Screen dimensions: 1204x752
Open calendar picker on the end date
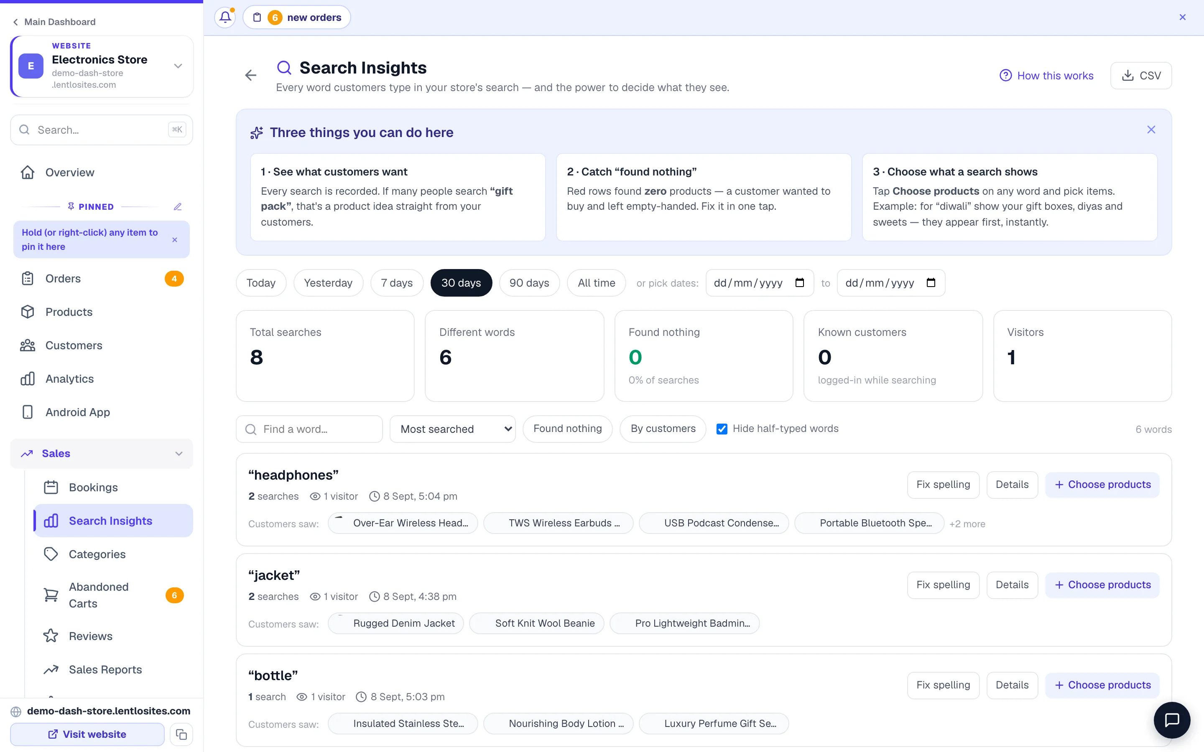931,283
